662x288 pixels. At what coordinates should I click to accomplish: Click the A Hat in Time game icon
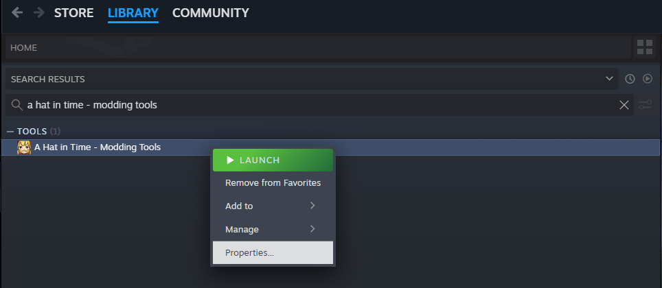coord(24,147)
